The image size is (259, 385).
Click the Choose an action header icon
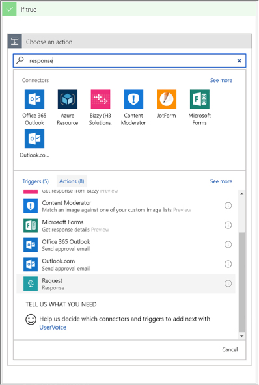(x=14, y=41)
